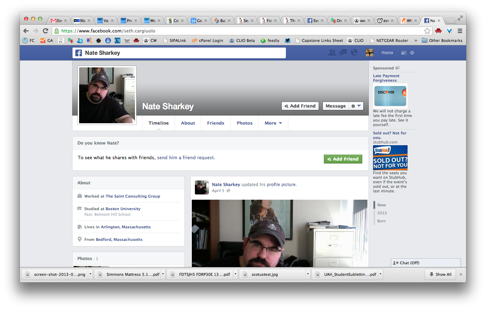486x310 pixels.
Task: Click the StubHub ad image
Action: click(x=390, y=157)
